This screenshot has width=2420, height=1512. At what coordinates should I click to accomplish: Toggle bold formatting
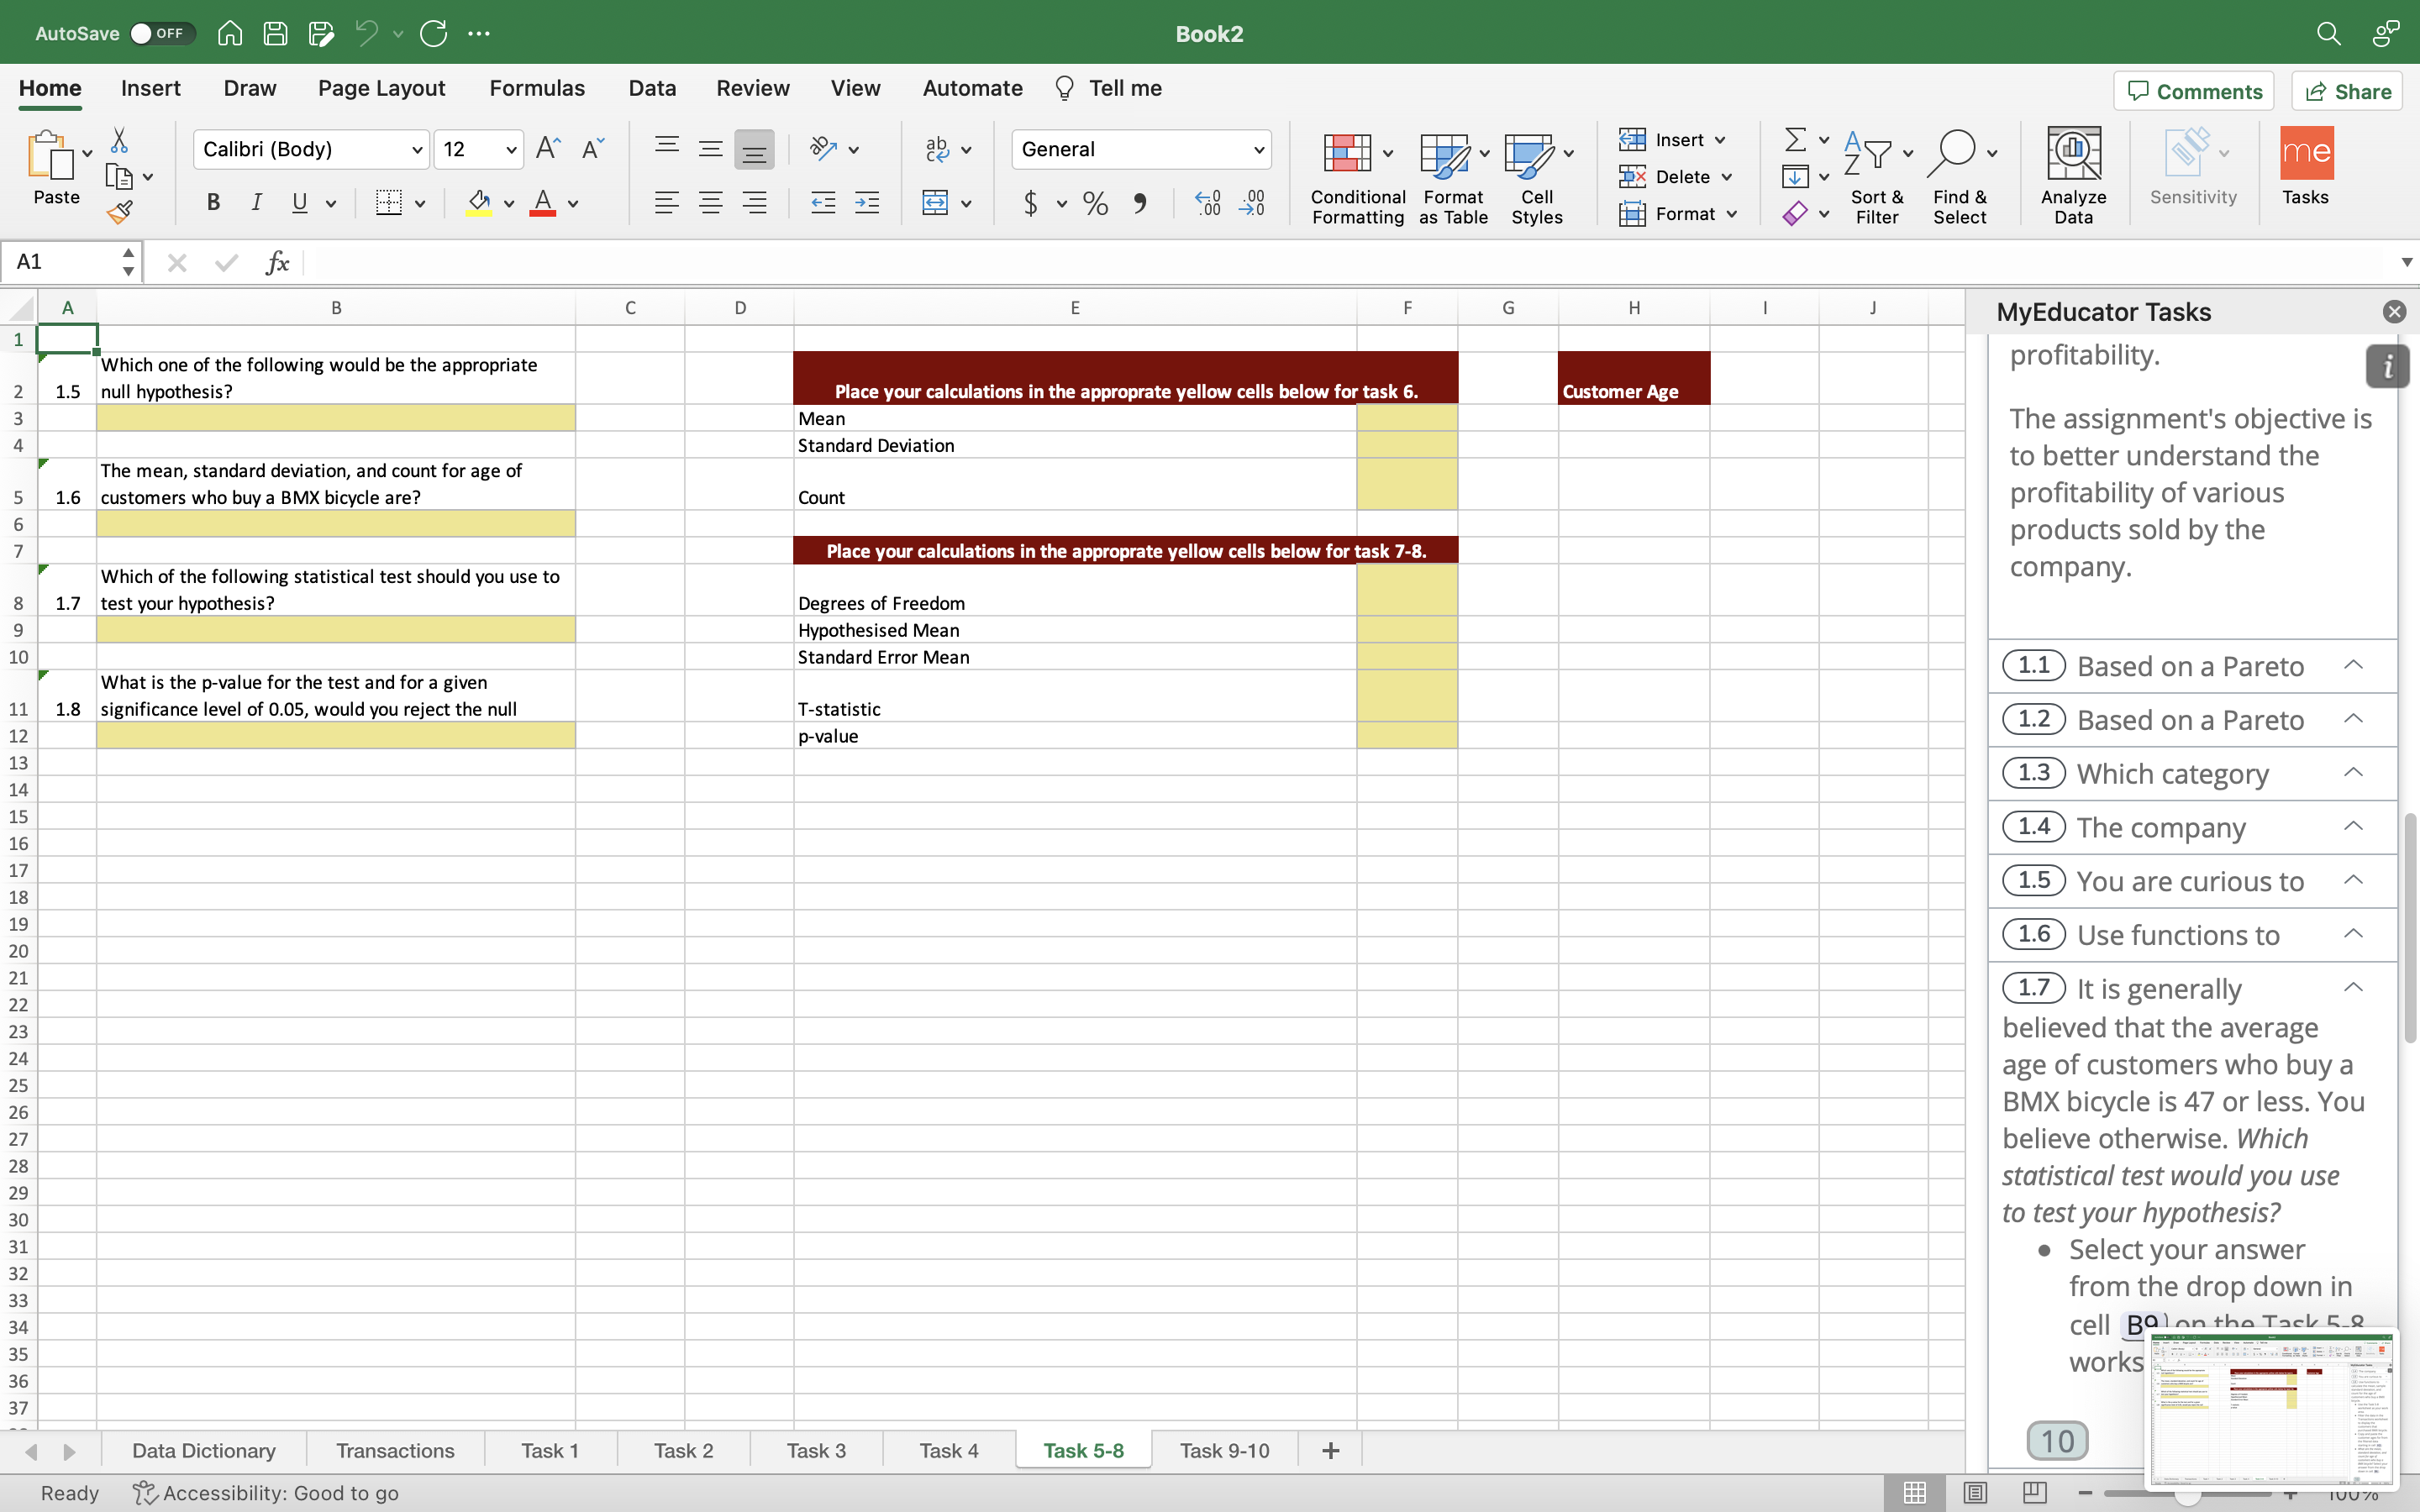click(213, 203)
